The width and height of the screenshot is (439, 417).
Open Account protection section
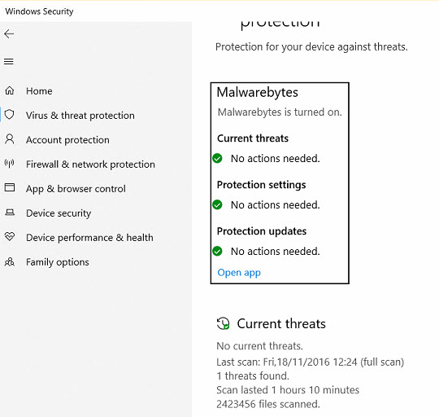67,139
